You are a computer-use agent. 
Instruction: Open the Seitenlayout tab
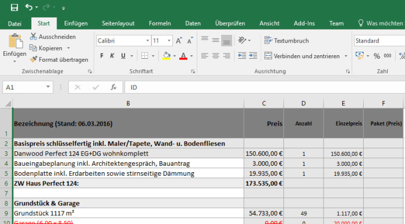pyautogui.click(x=118, y=23)
